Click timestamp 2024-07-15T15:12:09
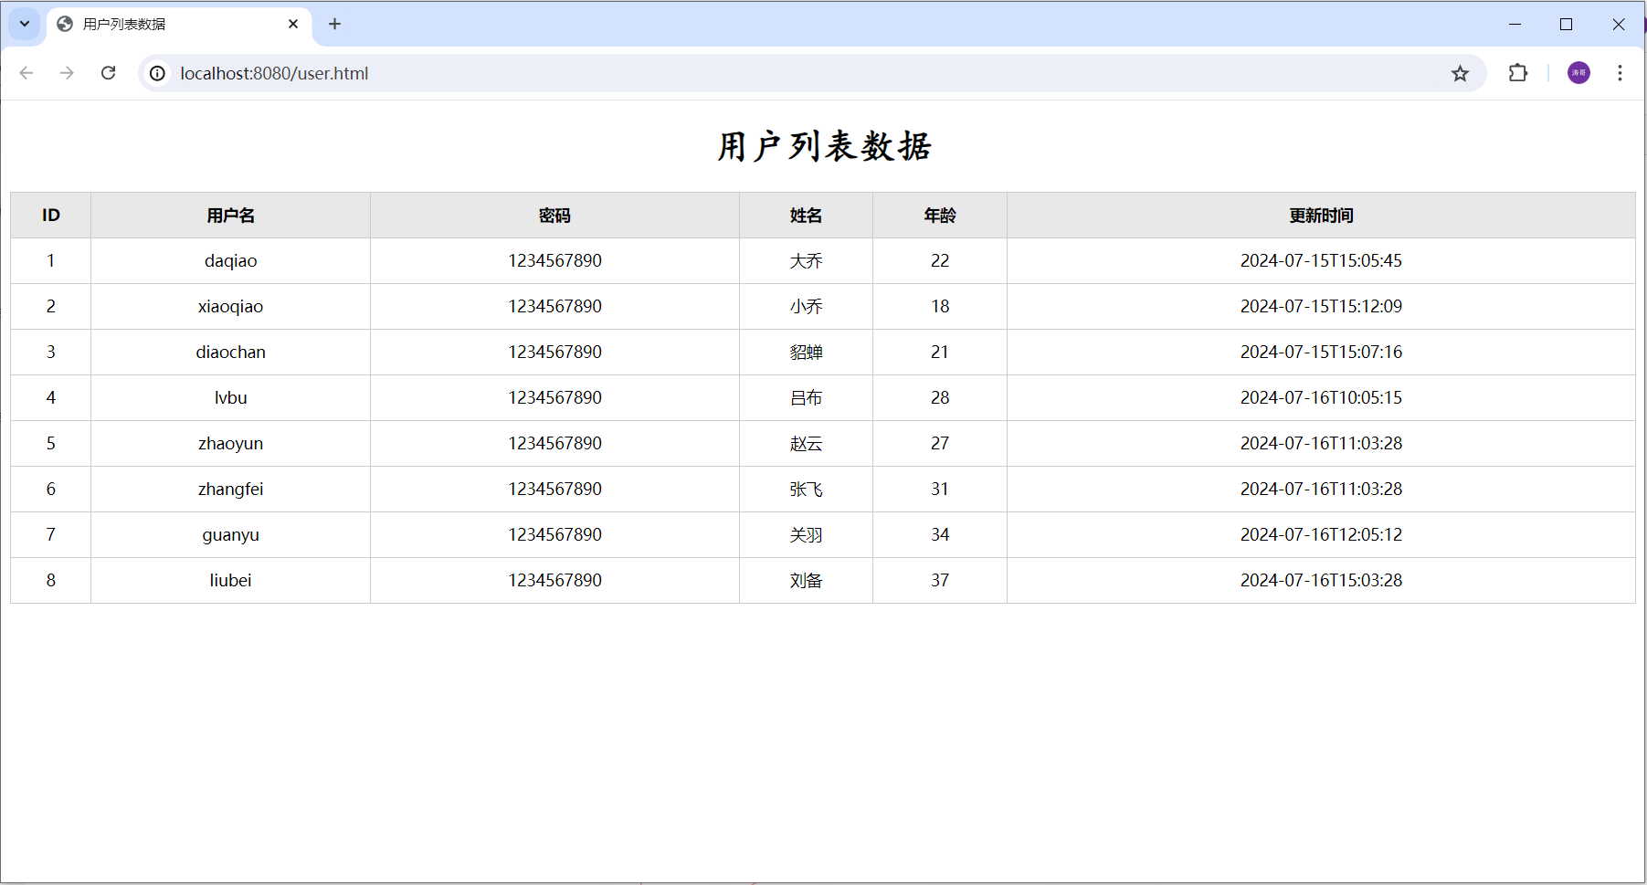 (x=1321, y=307)
